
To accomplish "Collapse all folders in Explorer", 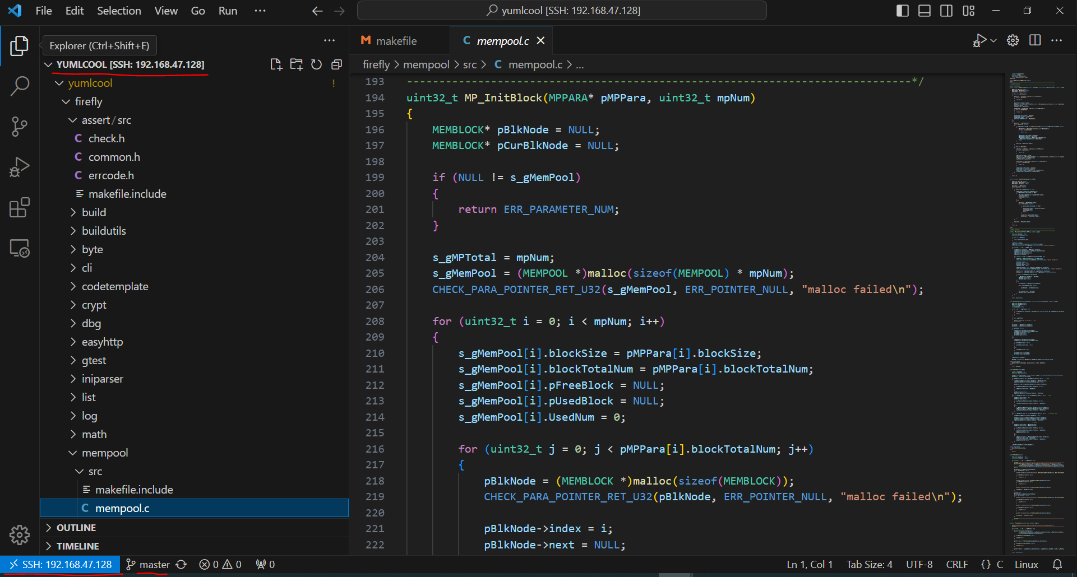I will (x=336, y=64).
